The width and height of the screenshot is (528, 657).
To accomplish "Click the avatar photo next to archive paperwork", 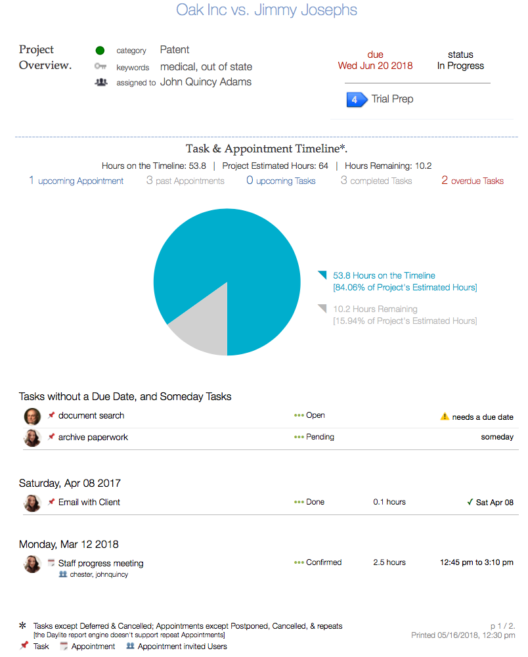I will tap(32, 438).
